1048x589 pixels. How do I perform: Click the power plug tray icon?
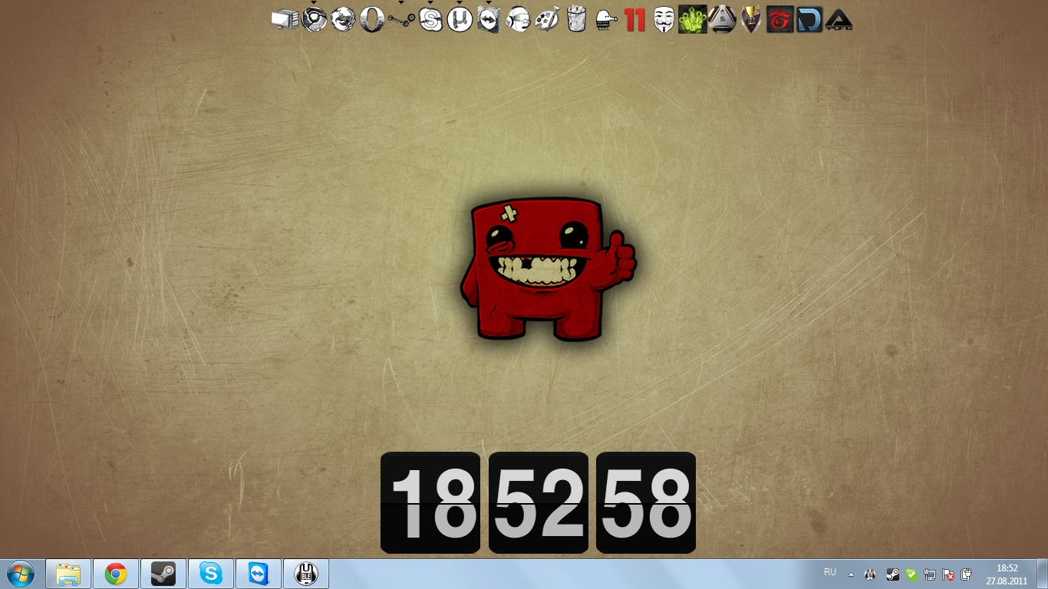click(967, 574)
